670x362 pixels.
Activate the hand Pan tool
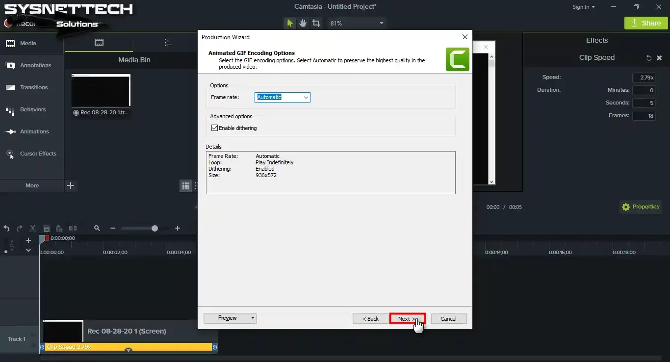(303, 23)
